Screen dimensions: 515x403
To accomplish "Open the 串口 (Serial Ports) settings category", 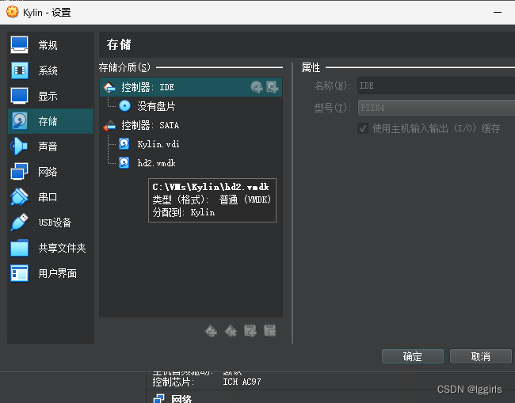I will [x=51, y=197].
